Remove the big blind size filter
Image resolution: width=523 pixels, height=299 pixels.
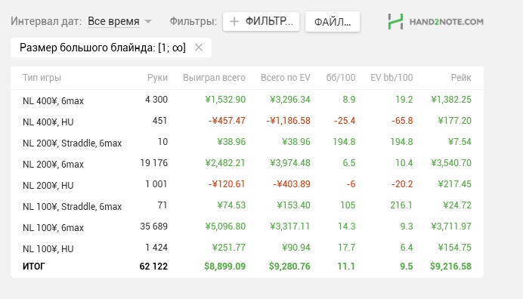pyautogui.click(x=199, y=48)
